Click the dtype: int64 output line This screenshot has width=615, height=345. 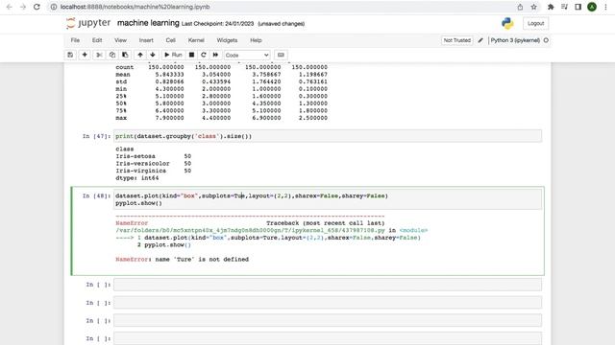pos(136,178)
